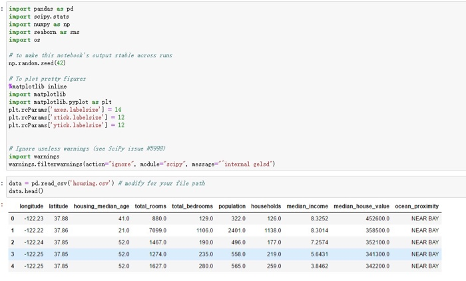Click the housing_median_age value 21.0
Viewport: 466px width, 281px height.
coord(124,230)
